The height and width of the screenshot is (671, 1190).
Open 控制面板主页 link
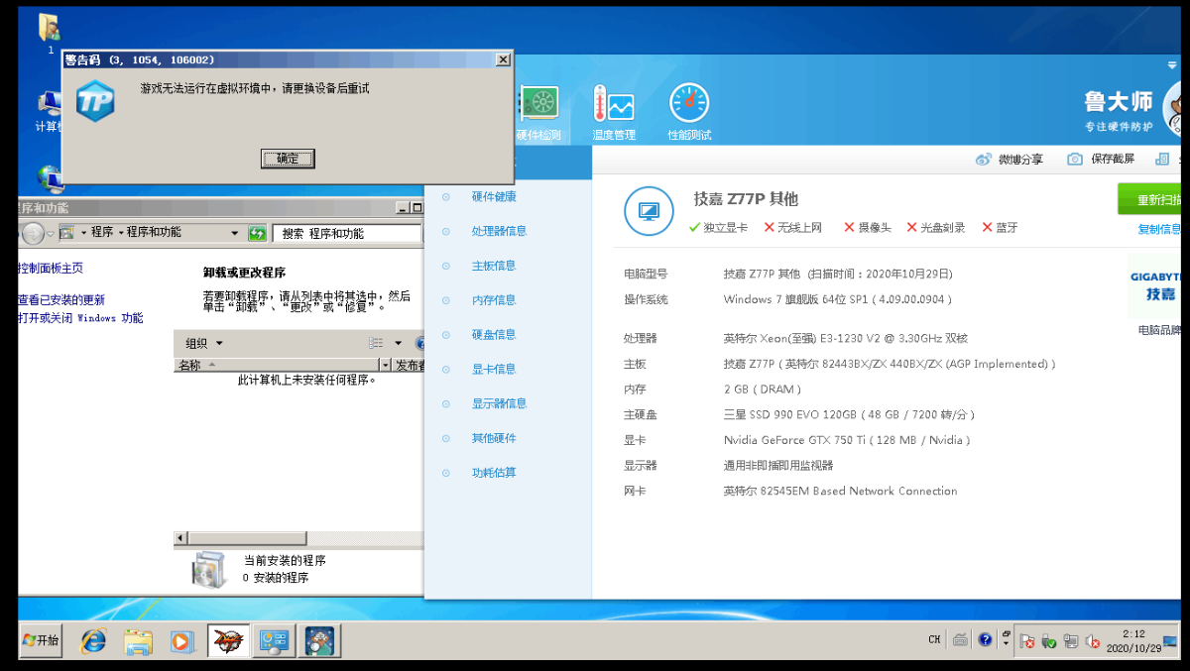[x=51, y=268]
